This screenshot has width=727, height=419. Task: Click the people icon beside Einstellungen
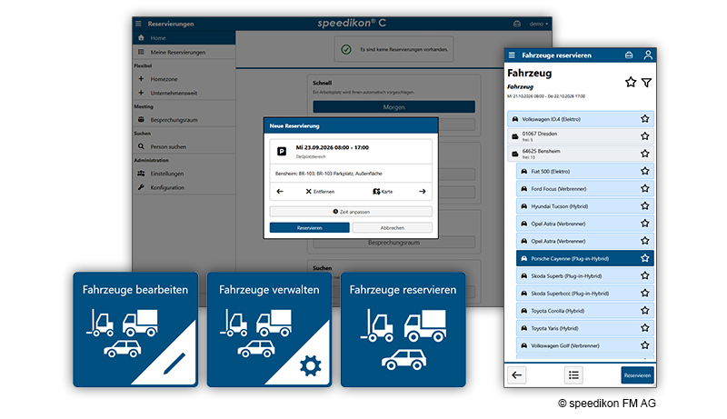[x=141, y=174]
